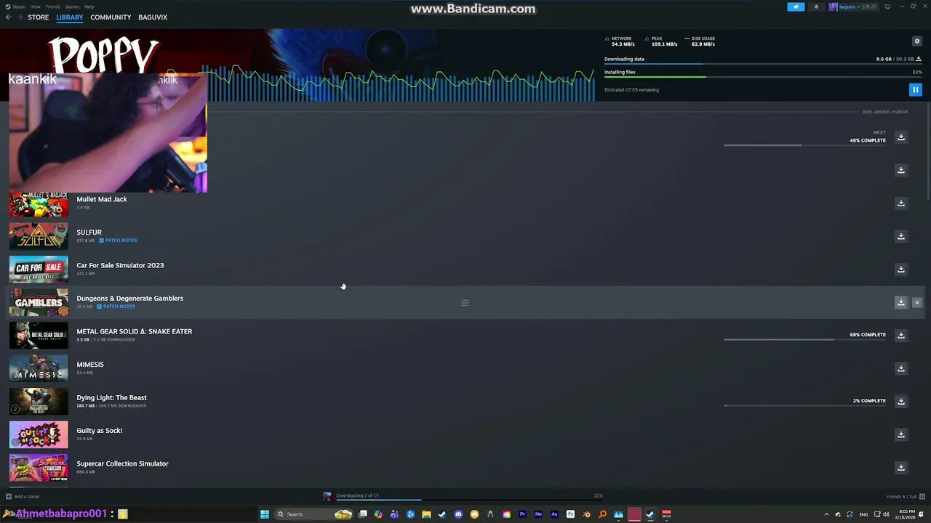Expand the baguvix account dropdown
Screen dimensions: 931x523
853,7
